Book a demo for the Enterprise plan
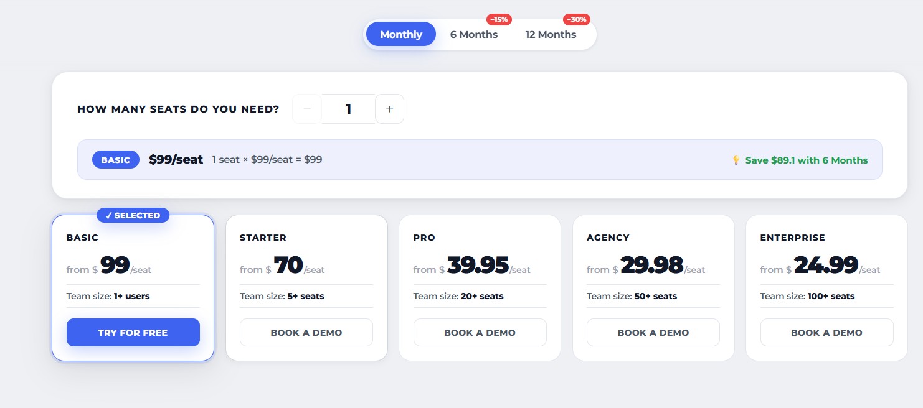 point(826,332)
